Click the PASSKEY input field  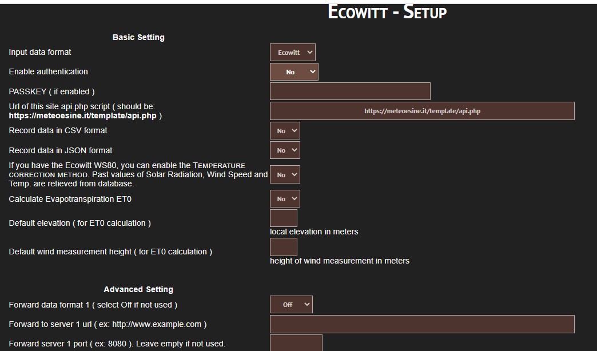click(350, 91)
